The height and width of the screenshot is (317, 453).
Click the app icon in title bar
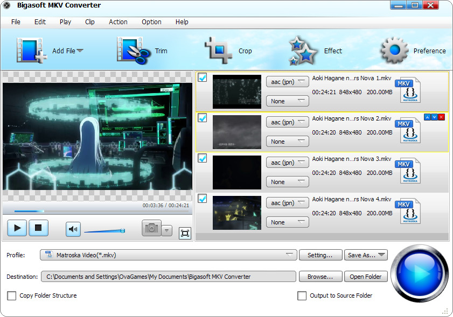pyautogui.click(x=6, y=5)
